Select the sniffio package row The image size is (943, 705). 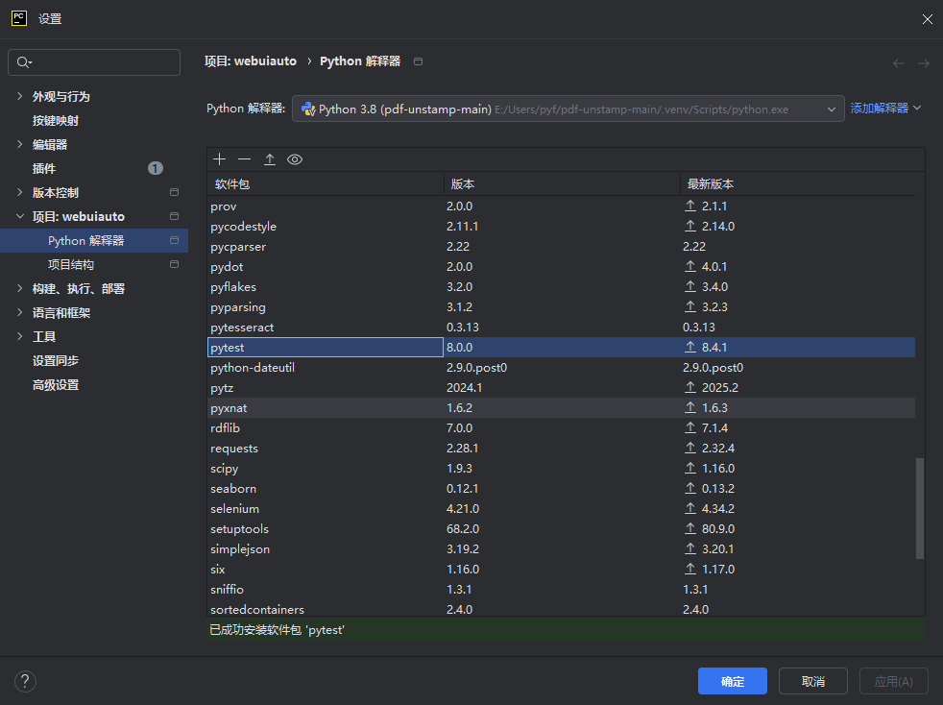(x=561, y=590)
